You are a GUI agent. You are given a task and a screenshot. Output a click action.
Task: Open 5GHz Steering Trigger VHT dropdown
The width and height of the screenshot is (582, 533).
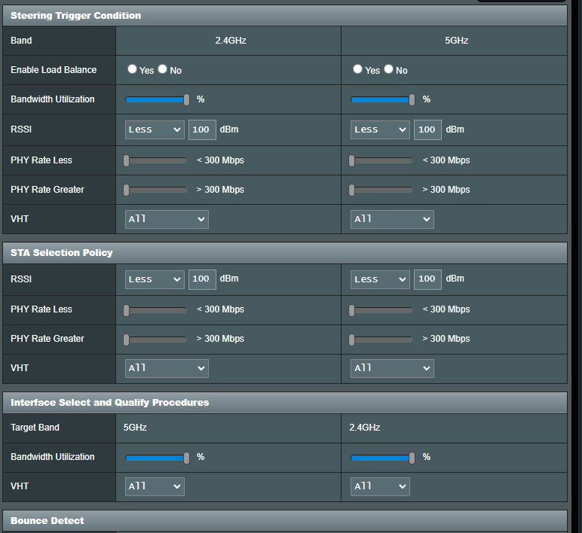click(392, 219)
